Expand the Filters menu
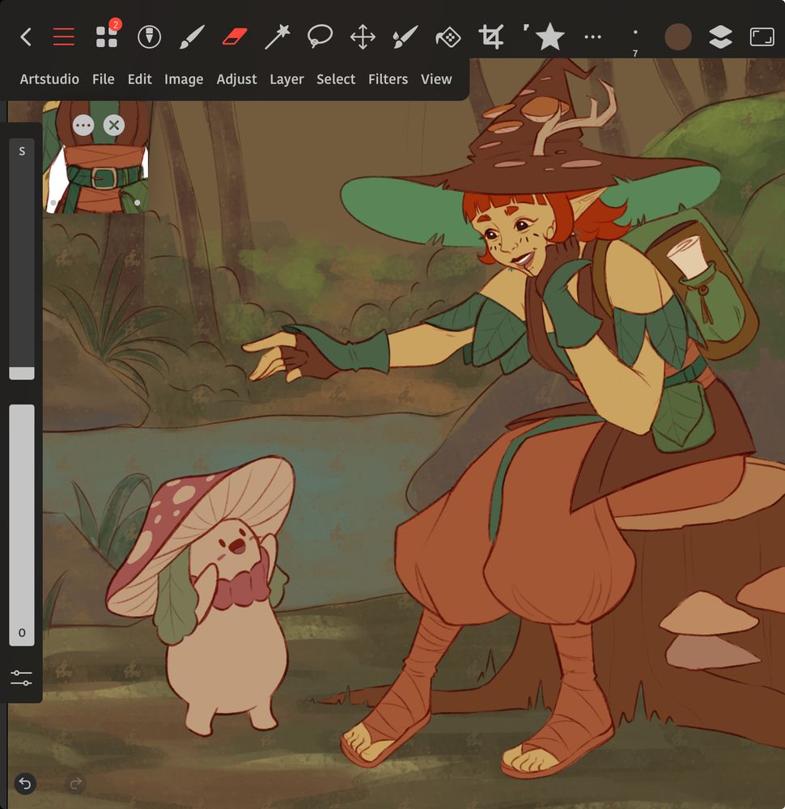This screenshot has width=785, height=809. (388, 79)
